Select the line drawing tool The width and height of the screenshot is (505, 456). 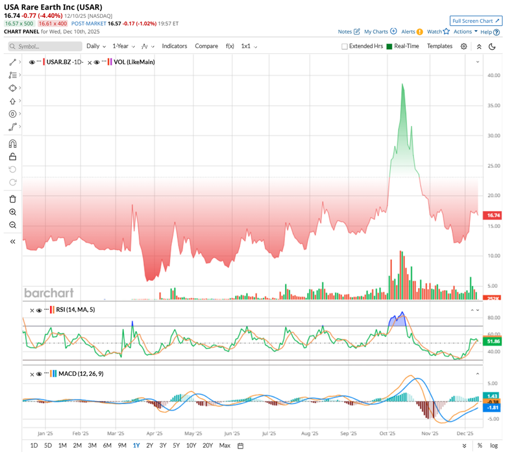(12, 62)
